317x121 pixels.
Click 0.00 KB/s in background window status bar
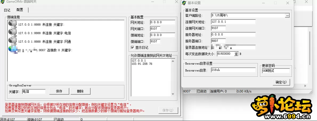click(x=244, y=91)
